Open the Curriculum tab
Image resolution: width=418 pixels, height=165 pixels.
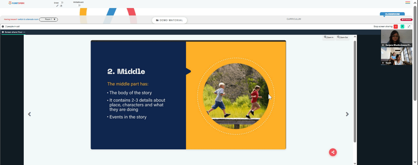[294, 19]
